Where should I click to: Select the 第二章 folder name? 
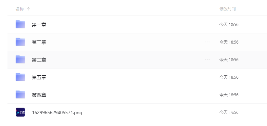click(x=39, y=60)
